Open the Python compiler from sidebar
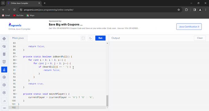The height and width of the screenshot is (111, 209). coord(4,39)
